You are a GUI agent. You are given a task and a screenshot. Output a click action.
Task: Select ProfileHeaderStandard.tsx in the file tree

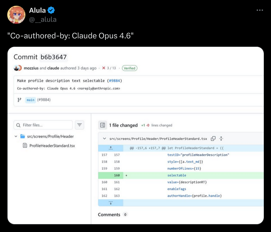tap(52, 146)
